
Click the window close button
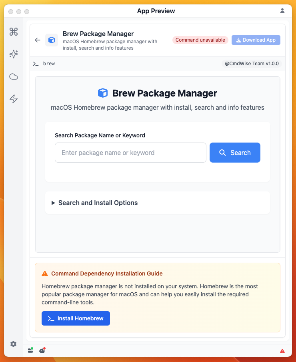[x=11, y=12]
